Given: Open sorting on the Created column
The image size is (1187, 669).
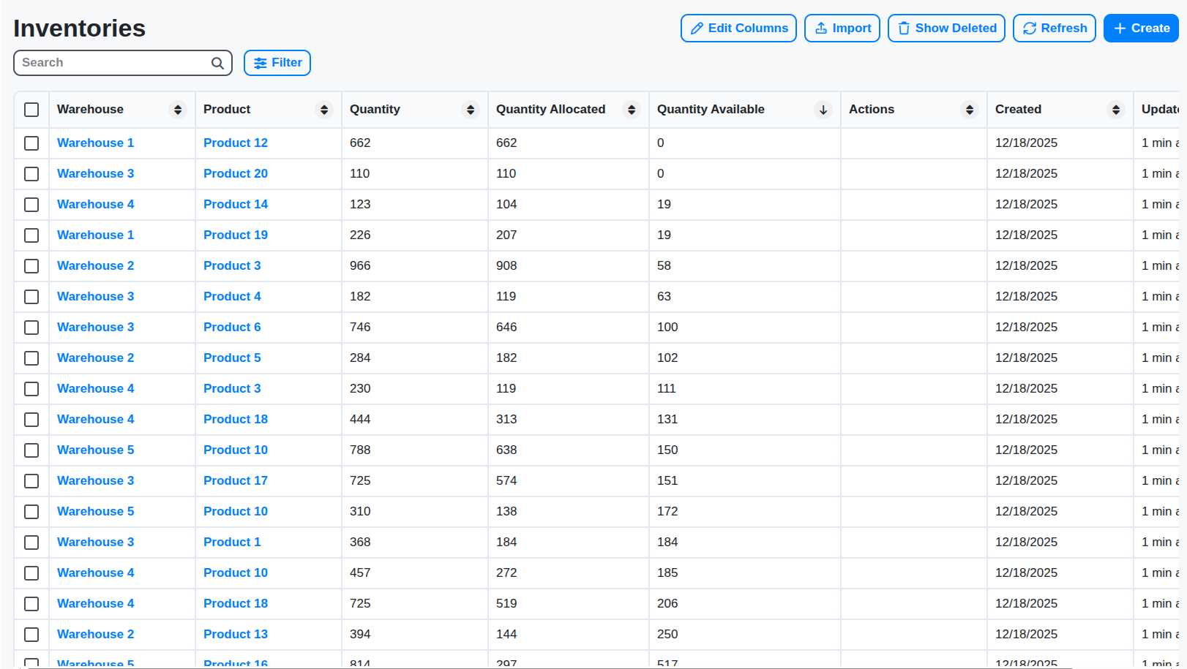Looking at the screenshot, I should 1116,109.
